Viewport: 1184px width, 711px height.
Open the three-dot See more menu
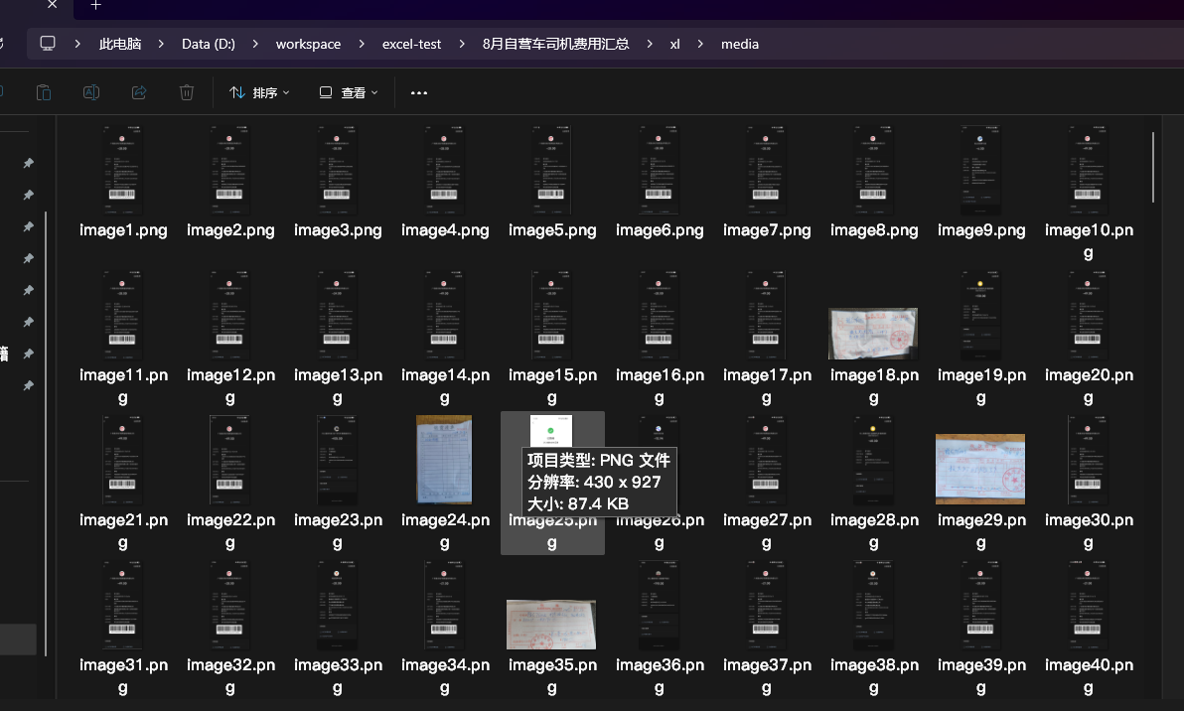[418, 92]
